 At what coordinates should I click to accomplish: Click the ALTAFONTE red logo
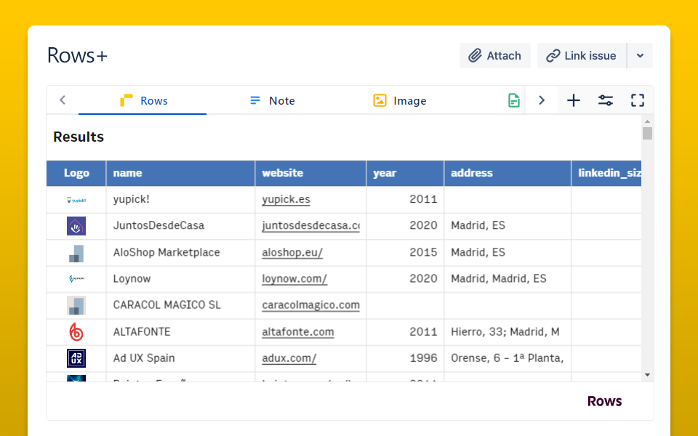(x=76, y=332)
